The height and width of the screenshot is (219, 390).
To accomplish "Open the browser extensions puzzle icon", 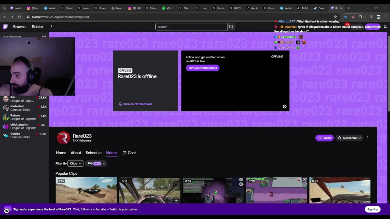I will 360,17.
